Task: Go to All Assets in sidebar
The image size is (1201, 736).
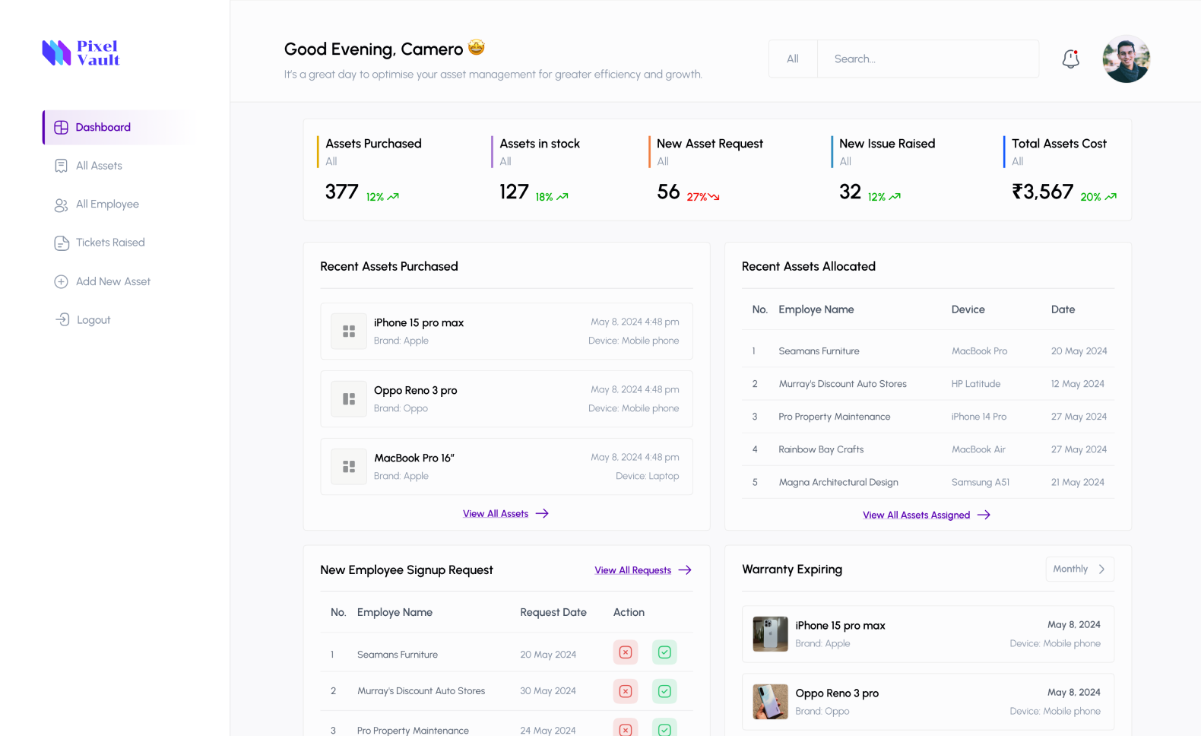Action: click(99, 166)
